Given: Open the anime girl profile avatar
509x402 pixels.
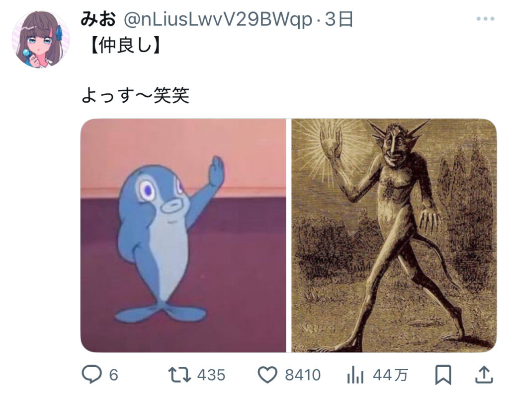Looking at the screenshot, I should pyautogui.click(x=41, y=39).
